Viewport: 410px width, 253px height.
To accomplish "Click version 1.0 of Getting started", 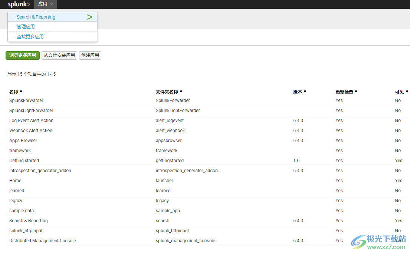I will [296, 161].
